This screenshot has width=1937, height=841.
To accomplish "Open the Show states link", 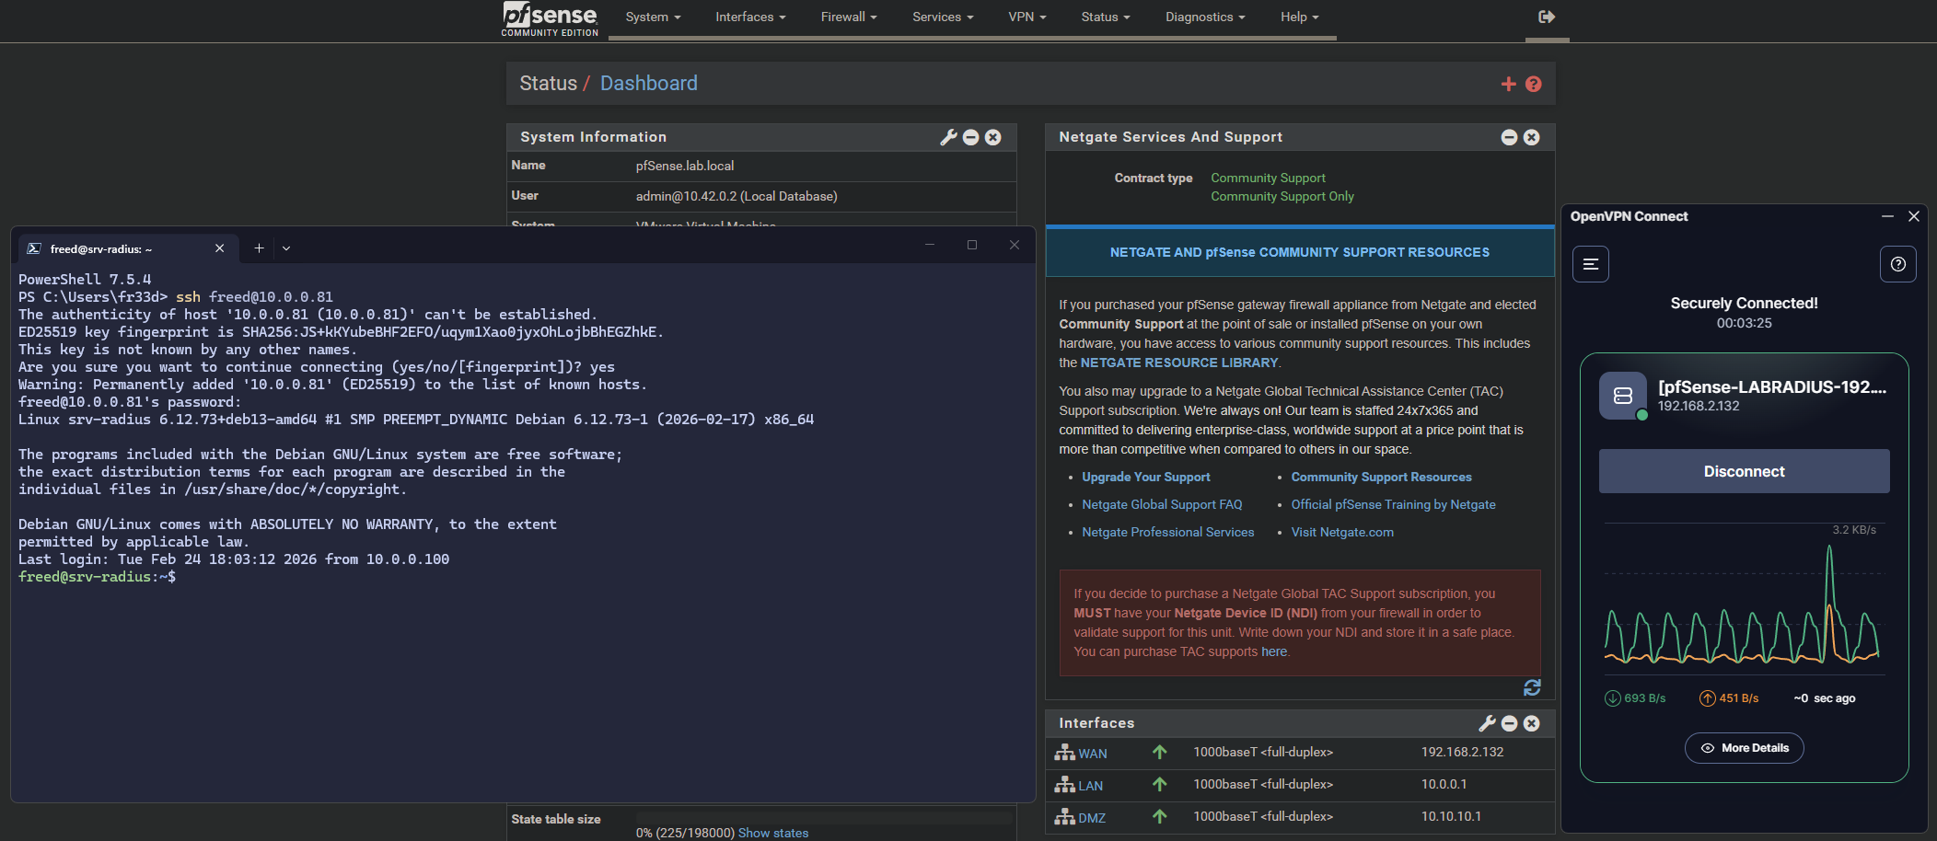I will tap(772, 833).
